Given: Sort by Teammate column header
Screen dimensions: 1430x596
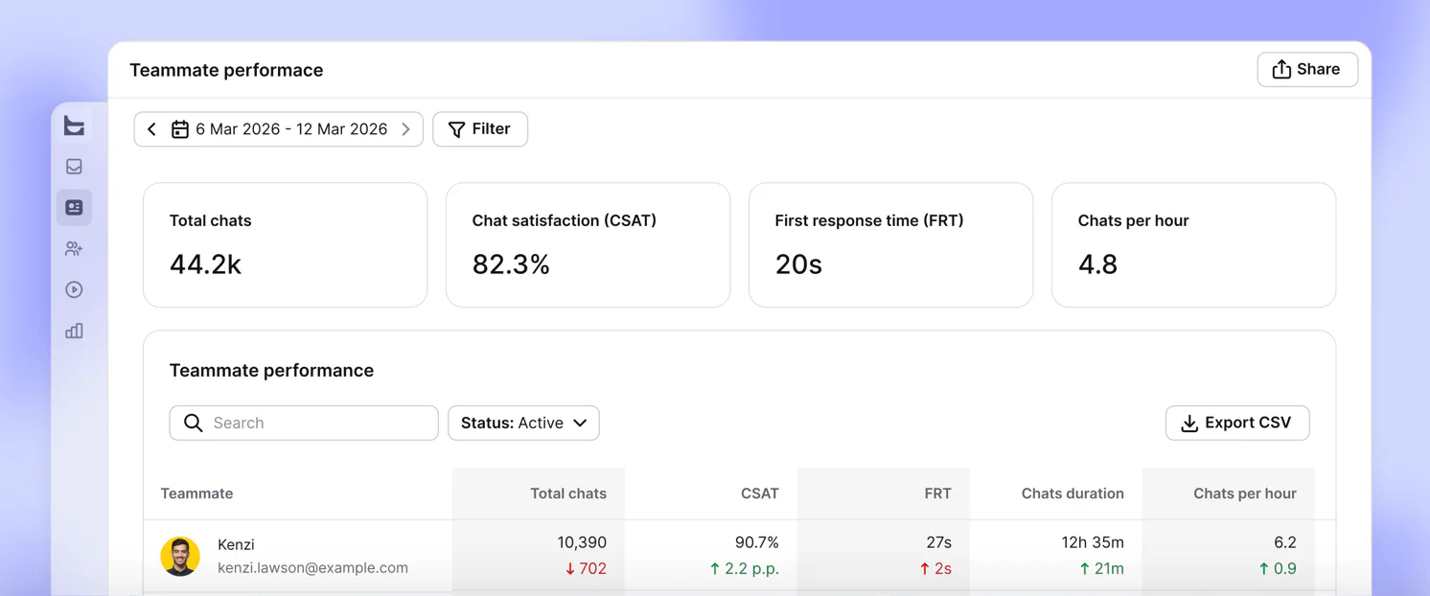Looking at the screenshot, I should 196,494.
